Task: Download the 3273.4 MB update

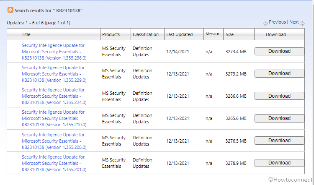Action: pyautogui.click(x=279, y=51)
